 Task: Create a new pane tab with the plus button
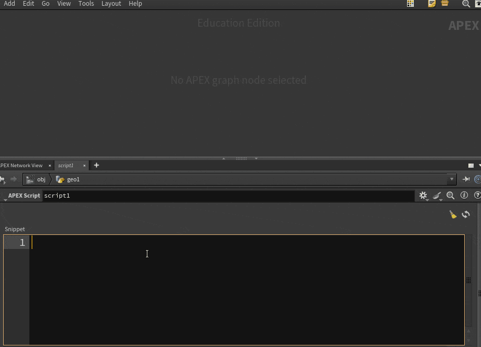coord(96,165)
